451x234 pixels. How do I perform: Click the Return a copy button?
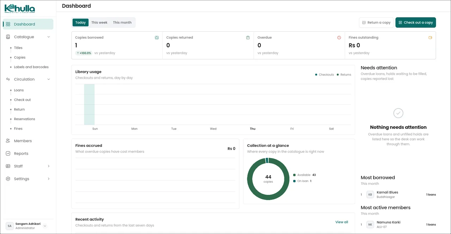[376, 22]
